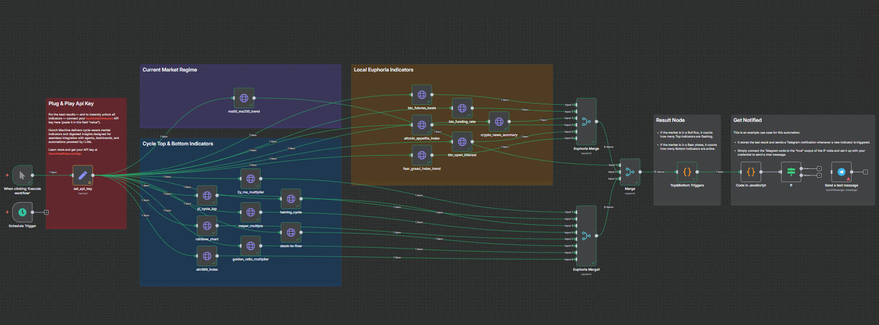The width and height of the screenshot is (879, 325).
Task: Open the hunchmachine.com/api link in sticky note
Action: click(63, 154)
